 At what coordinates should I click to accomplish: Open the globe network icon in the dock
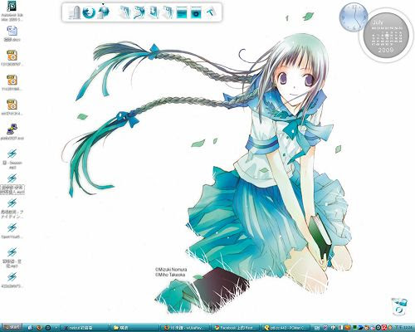pos(104,12)
